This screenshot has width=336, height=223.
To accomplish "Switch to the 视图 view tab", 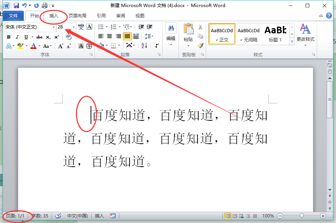I will point(140,16).
